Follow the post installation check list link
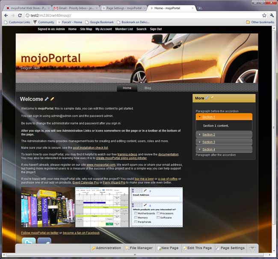The image size is (278, 259). tap(93, 147)
